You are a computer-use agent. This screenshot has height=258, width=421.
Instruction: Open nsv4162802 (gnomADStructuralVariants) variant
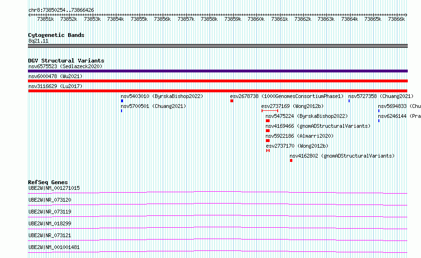click(x=342, y=156)
